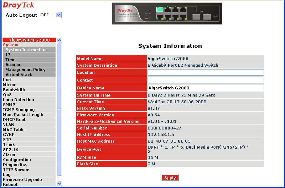Open the Trunk menu
Viewport: 285px width, 188px height.
click(x=29, y=145)
